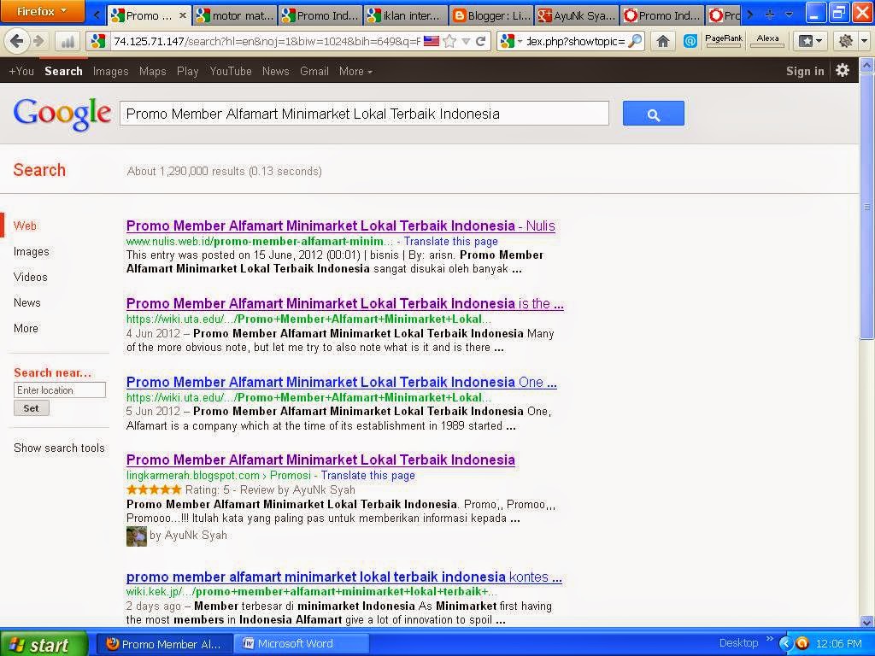
Task: Open the lingkarmerah.blogspot.com result title
Action: pyautogui.click(x=320, y=460)
